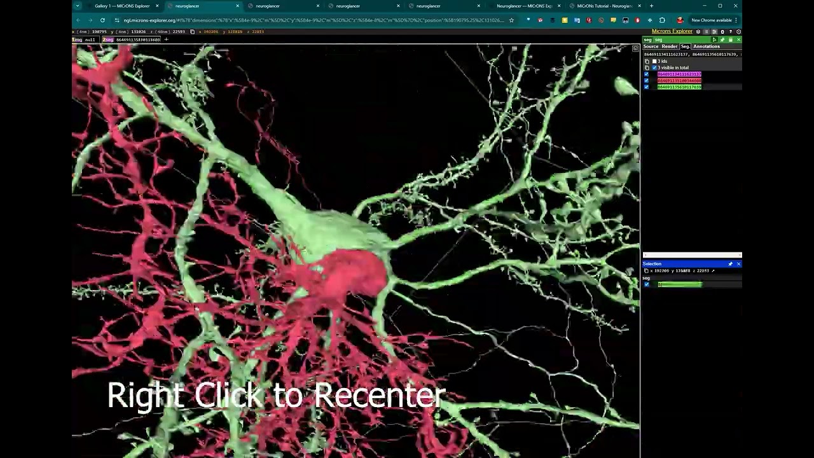This screenshot has width=814, height=458.
Task: Open the Microns Explorer link
Action: click(672, 31)
